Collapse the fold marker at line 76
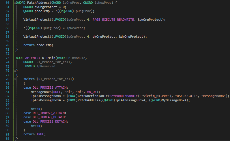 click(x=15, y=71)
